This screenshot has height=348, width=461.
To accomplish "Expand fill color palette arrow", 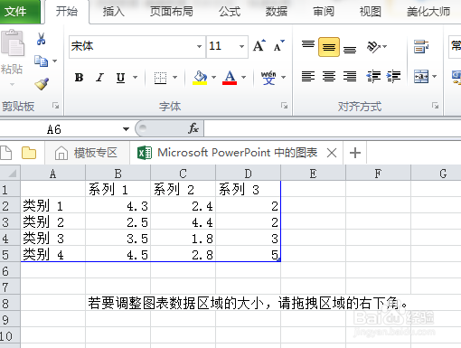I will [213, 78].
